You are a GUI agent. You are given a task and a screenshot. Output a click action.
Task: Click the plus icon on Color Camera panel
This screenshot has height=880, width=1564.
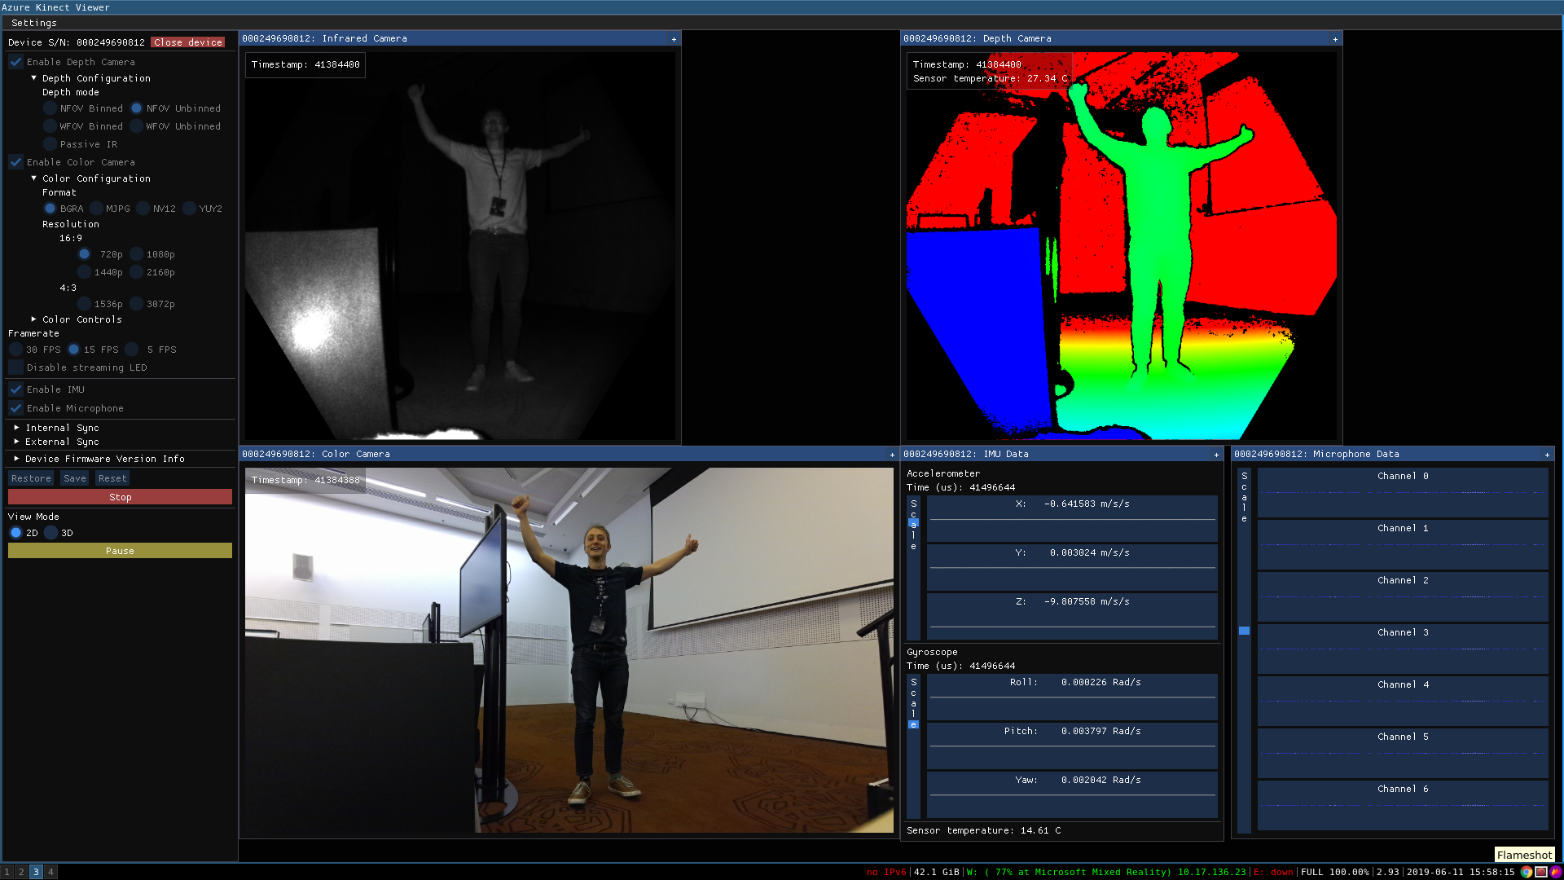[x=892, y=455]
